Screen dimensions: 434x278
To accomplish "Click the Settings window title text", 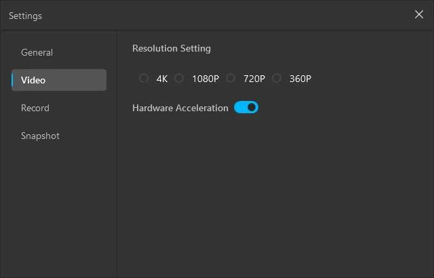I will click(25, 16).
